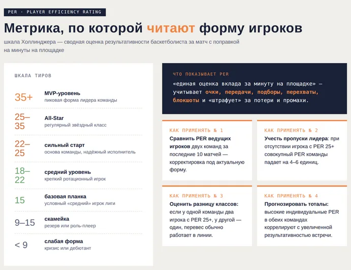Click 'условный «средний» игрок лиги' description
351x270 pixels.
[80, 203]
